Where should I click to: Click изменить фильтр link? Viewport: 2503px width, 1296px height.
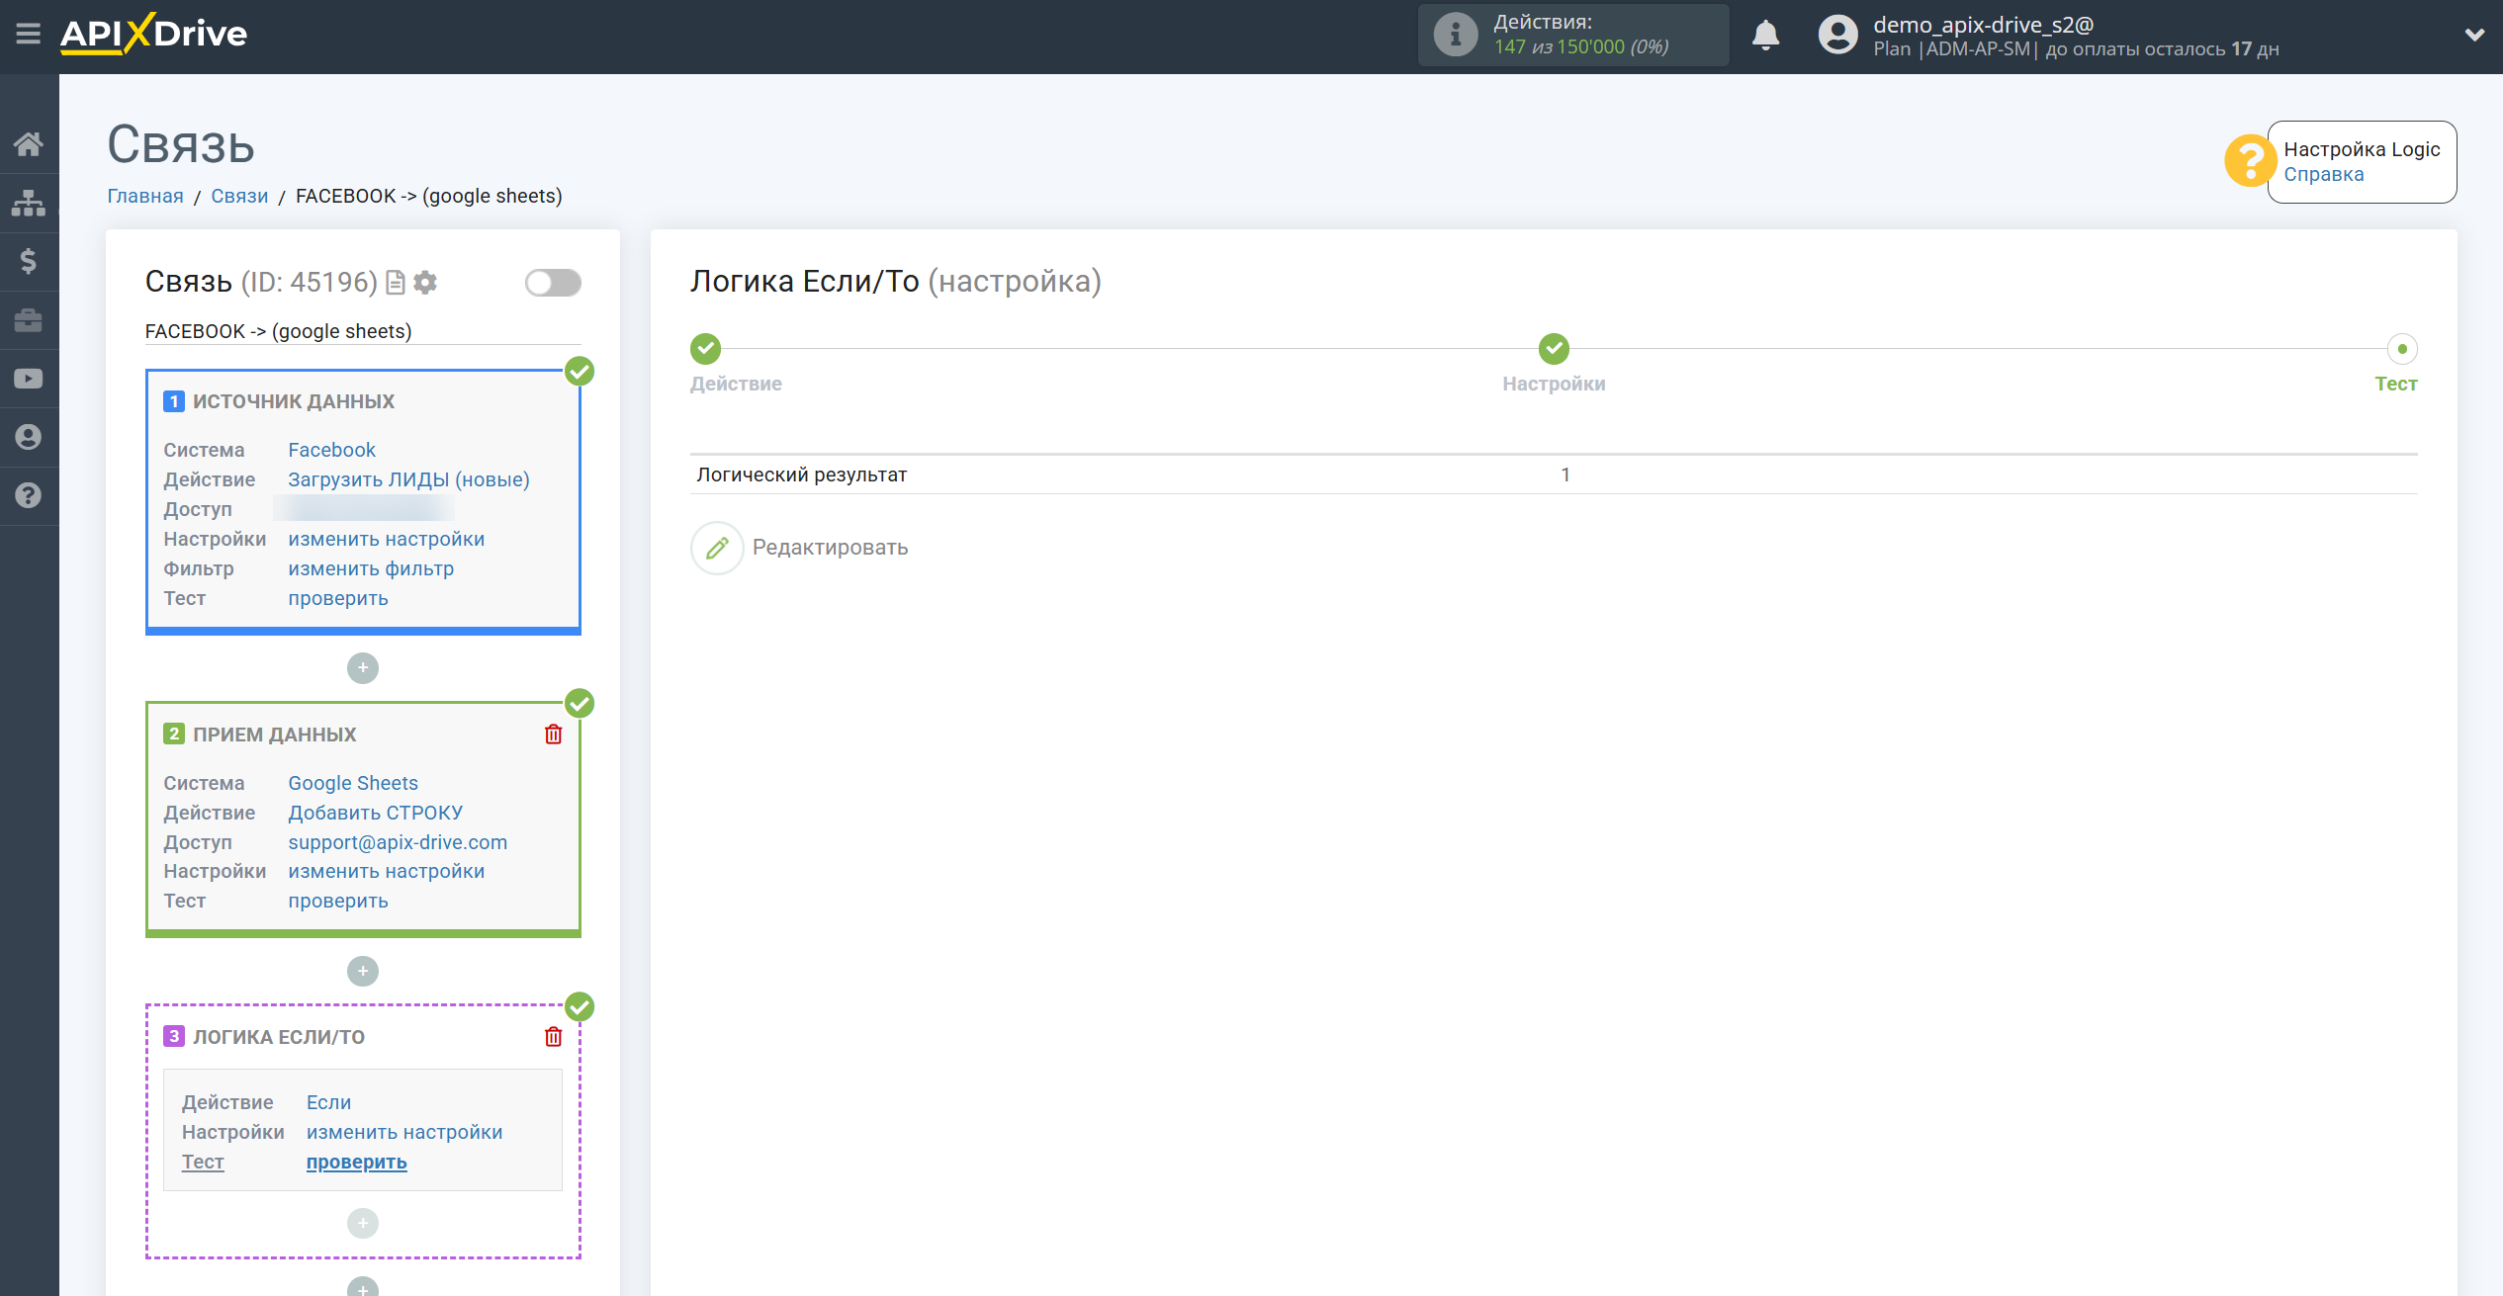point(371,568)
